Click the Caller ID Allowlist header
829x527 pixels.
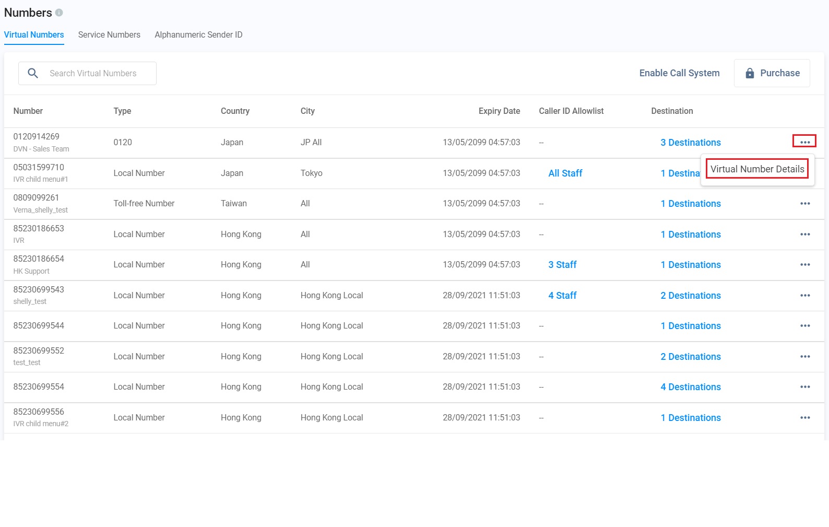click(x=571, y=111)
